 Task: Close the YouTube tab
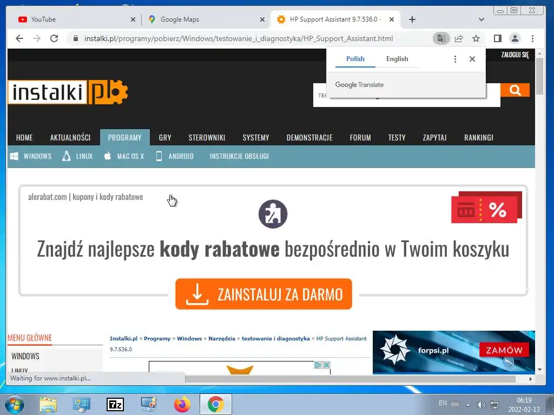point(133,19)
